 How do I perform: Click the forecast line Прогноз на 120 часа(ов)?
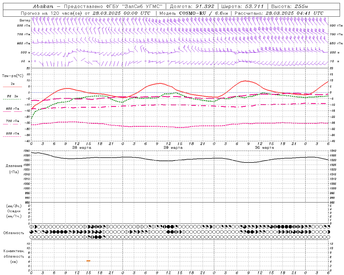(52, 13)
